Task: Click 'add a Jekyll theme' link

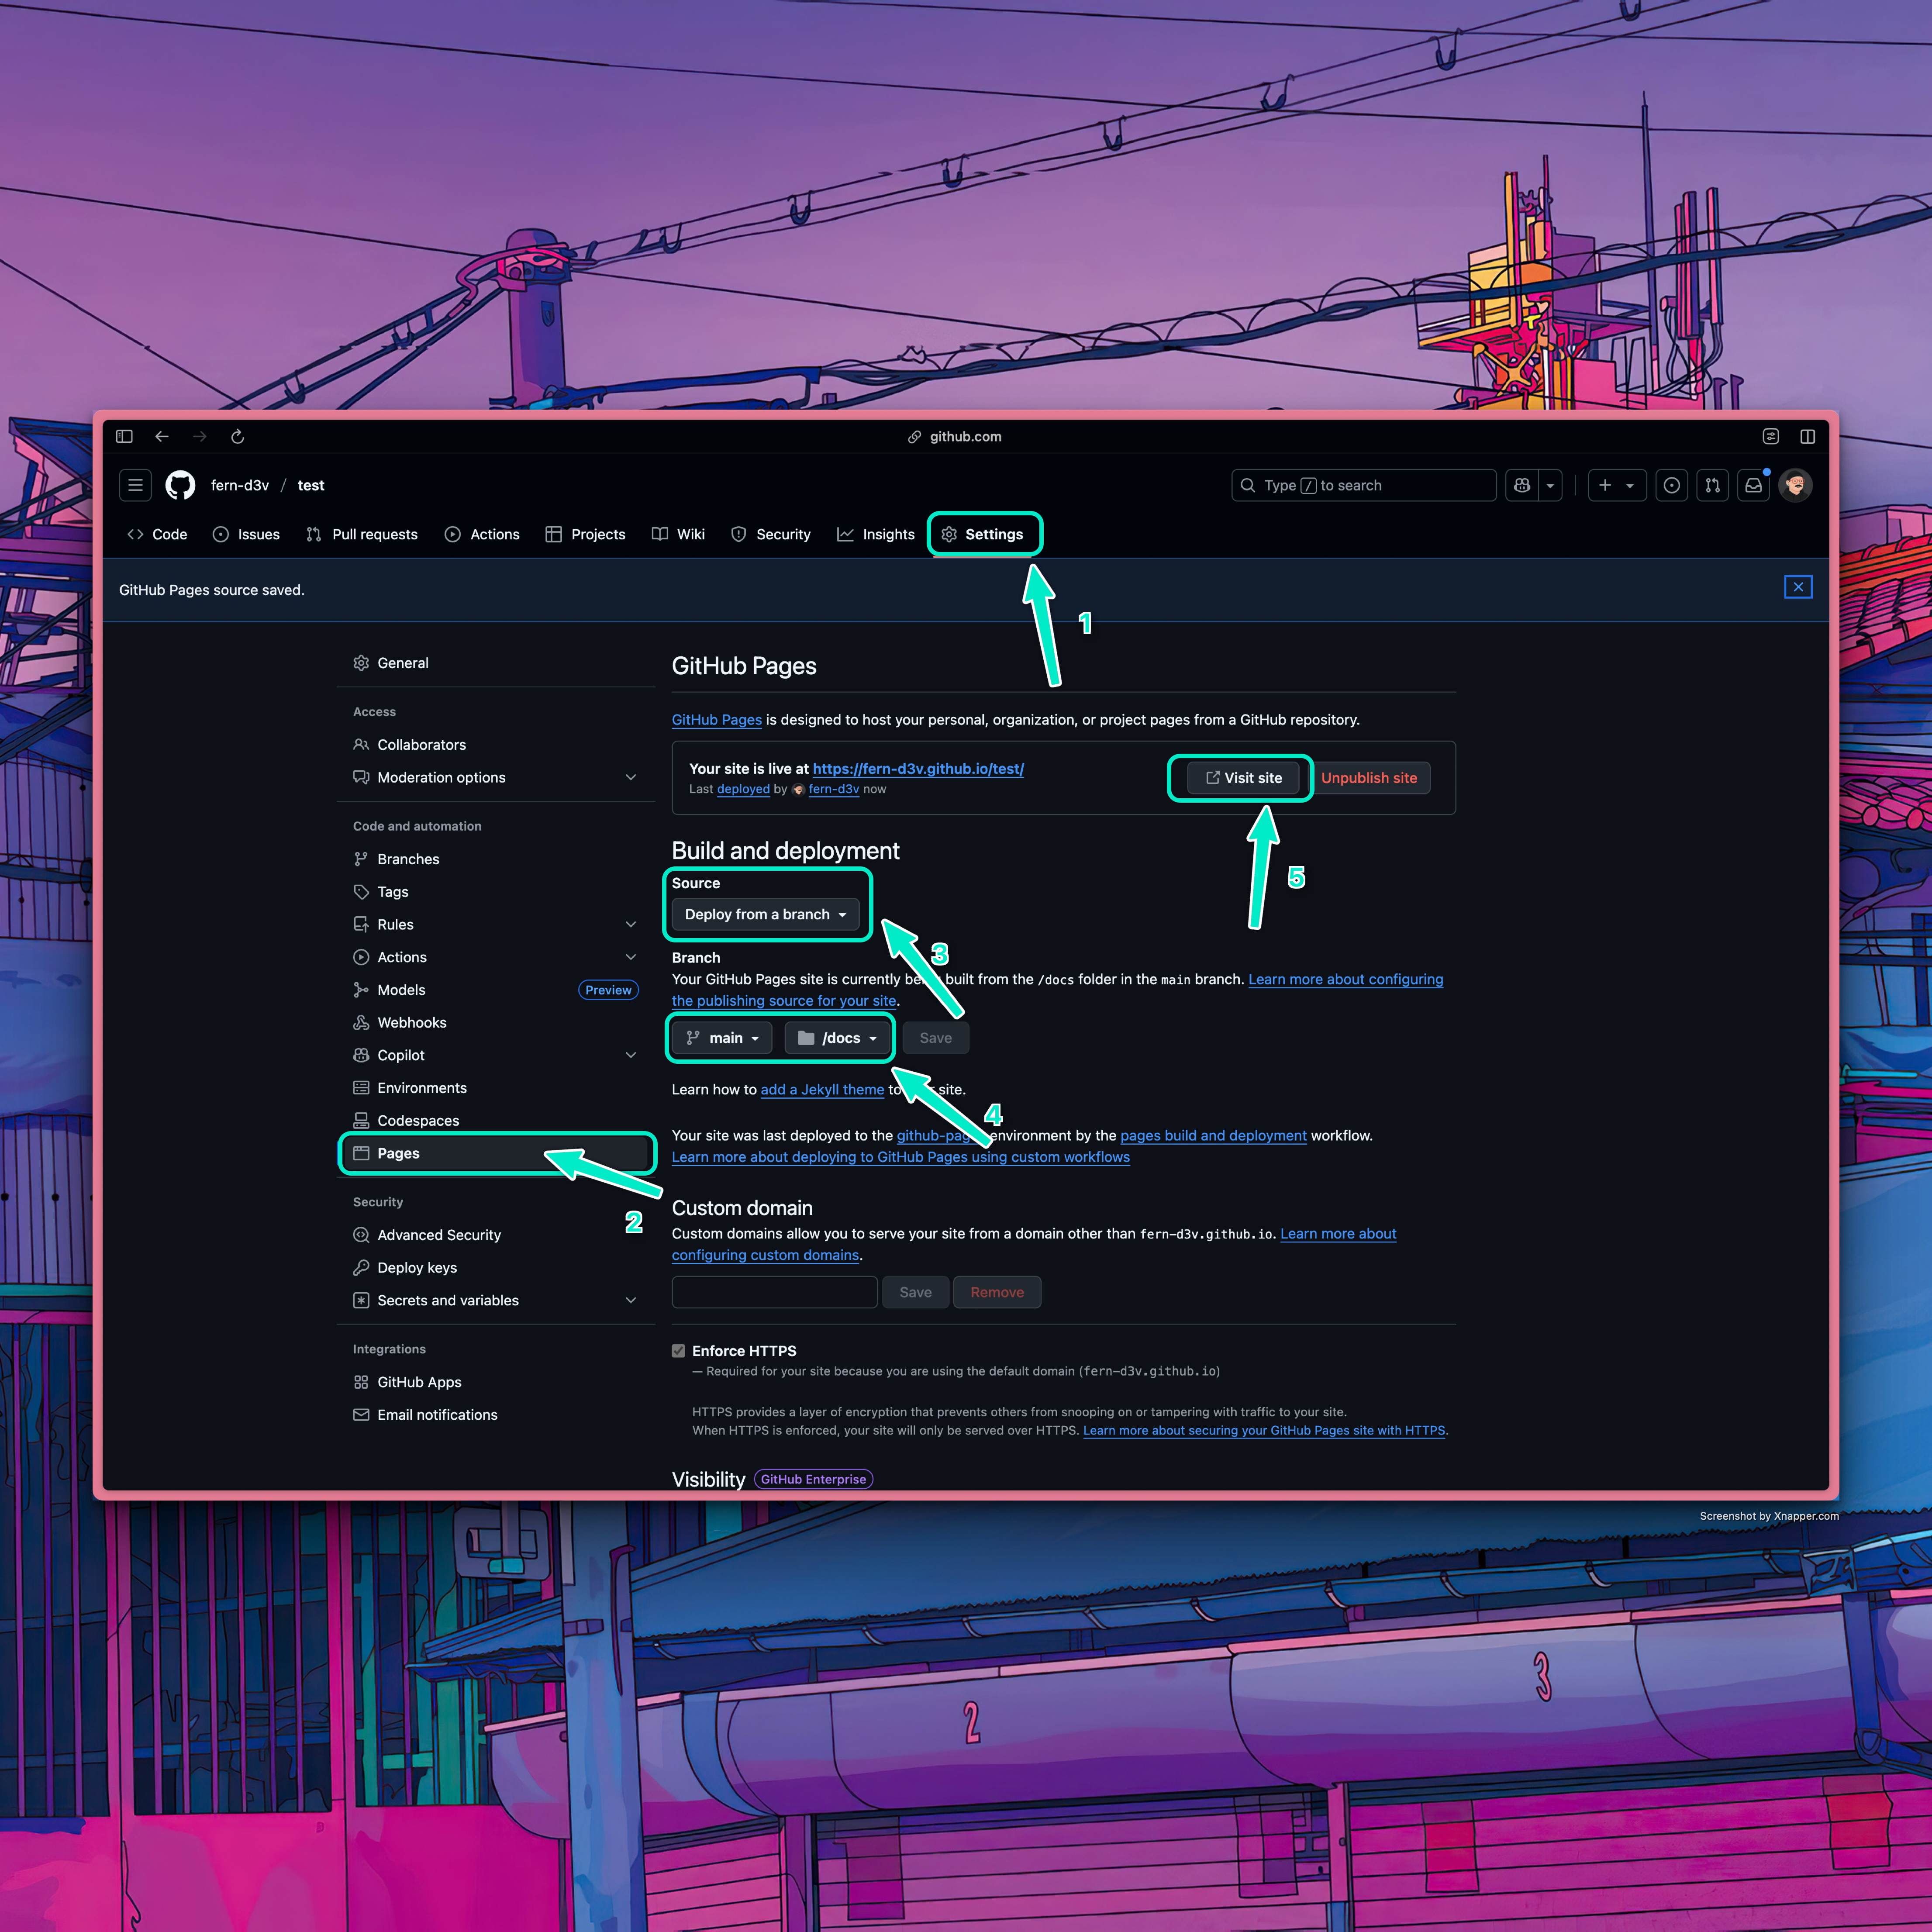Action: click(x=822, y=1089)
